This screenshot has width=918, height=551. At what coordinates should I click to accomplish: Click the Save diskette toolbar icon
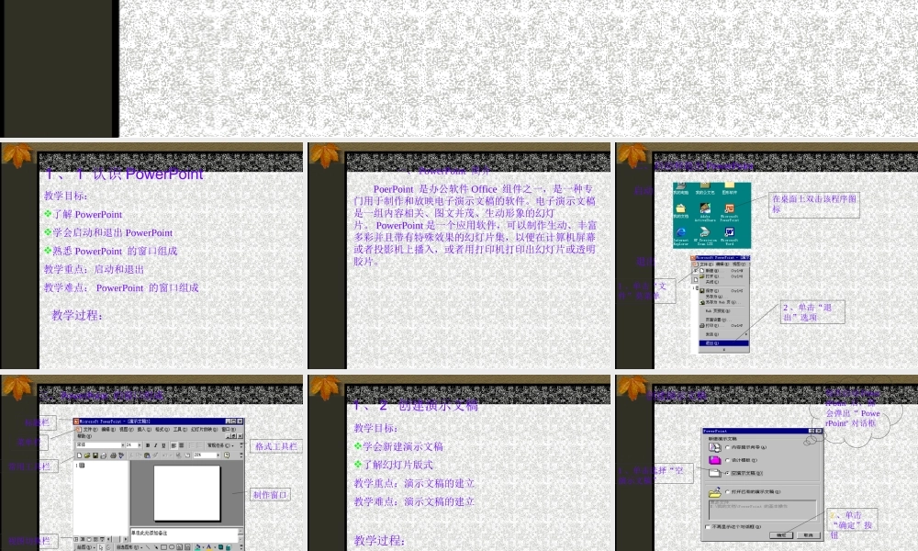click(x=95, y=455)
